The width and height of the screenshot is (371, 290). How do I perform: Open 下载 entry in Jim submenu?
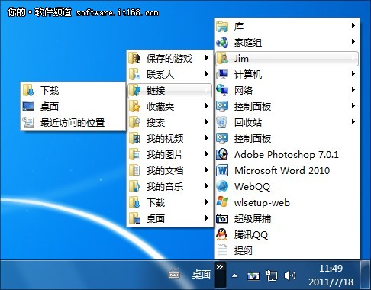(x=169, y=203)
